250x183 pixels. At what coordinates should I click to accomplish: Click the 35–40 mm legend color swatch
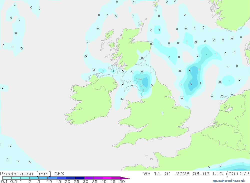point(97,178)
